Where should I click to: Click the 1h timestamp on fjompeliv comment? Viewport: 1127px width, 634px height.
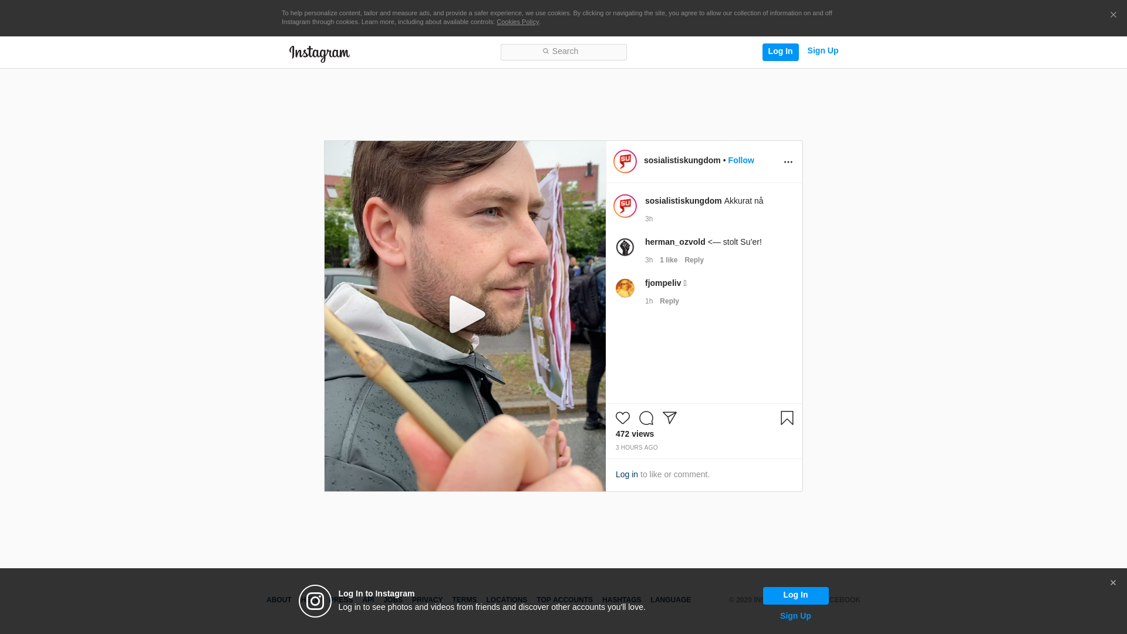(x=649, y=301)
